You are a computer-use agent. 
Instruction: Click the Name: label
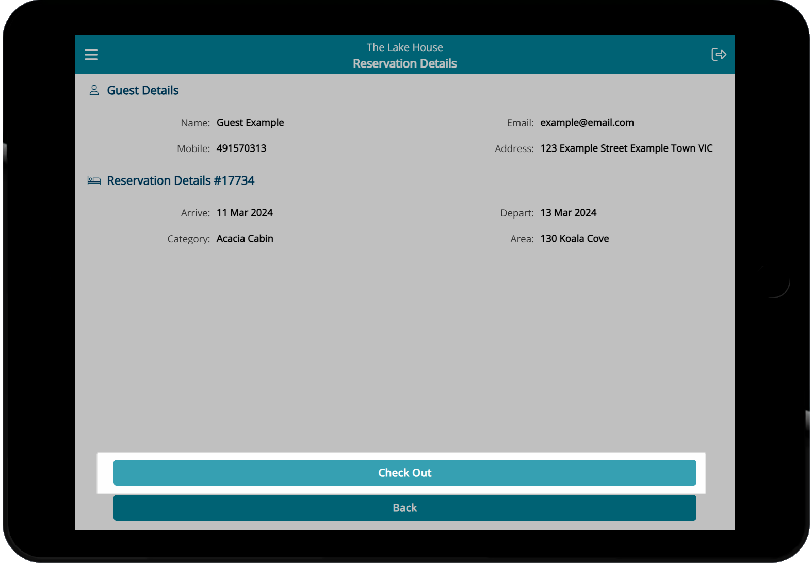(196, 123)
